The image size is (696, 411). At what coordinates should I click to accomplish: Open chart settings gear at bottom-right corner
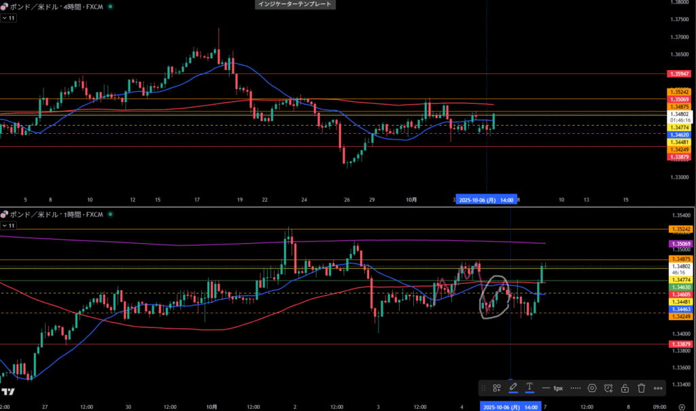[x=680, y=406]
